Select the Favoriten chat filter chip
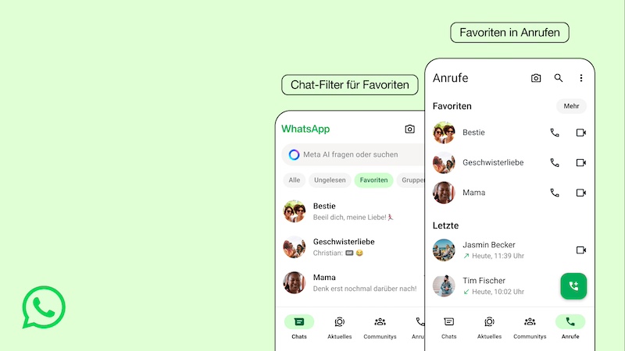Screen dimensions: 625x351 tap(373, 180)
